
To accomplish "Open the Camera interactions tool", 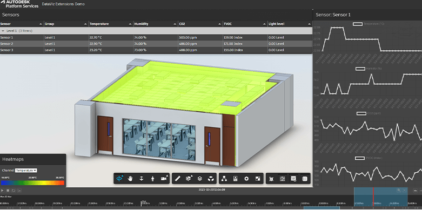I will tap(164, 179).
